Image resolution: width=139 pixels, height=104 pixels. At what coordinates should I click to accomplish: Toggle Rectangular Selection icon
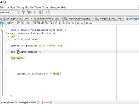[x=51, y=23]
